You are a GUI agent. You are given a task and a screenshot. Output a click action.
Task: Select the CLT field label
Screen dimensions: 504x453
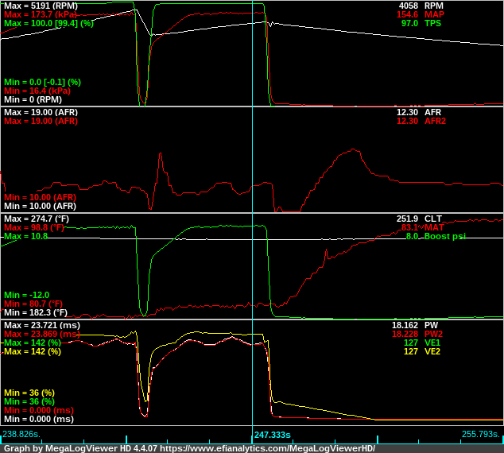point(434,219)
